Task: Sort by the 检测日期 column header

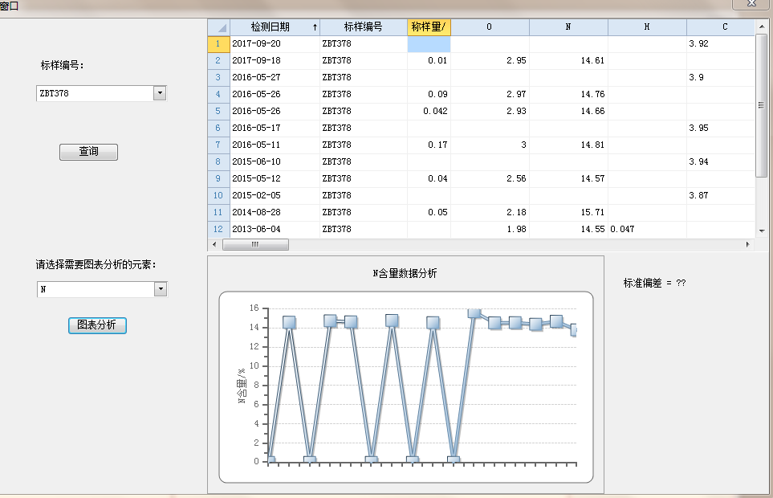Action: point(275,27)
